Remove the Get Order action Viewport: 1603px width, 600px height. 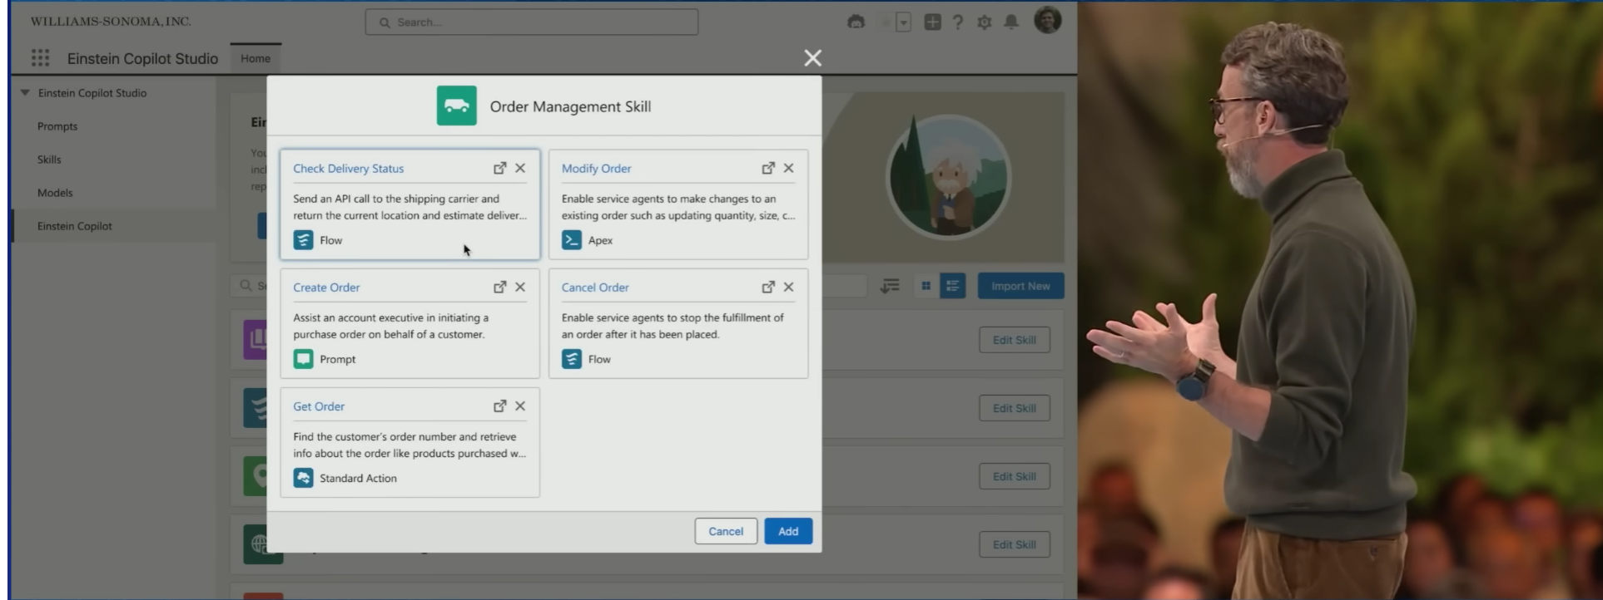[520, 406]
